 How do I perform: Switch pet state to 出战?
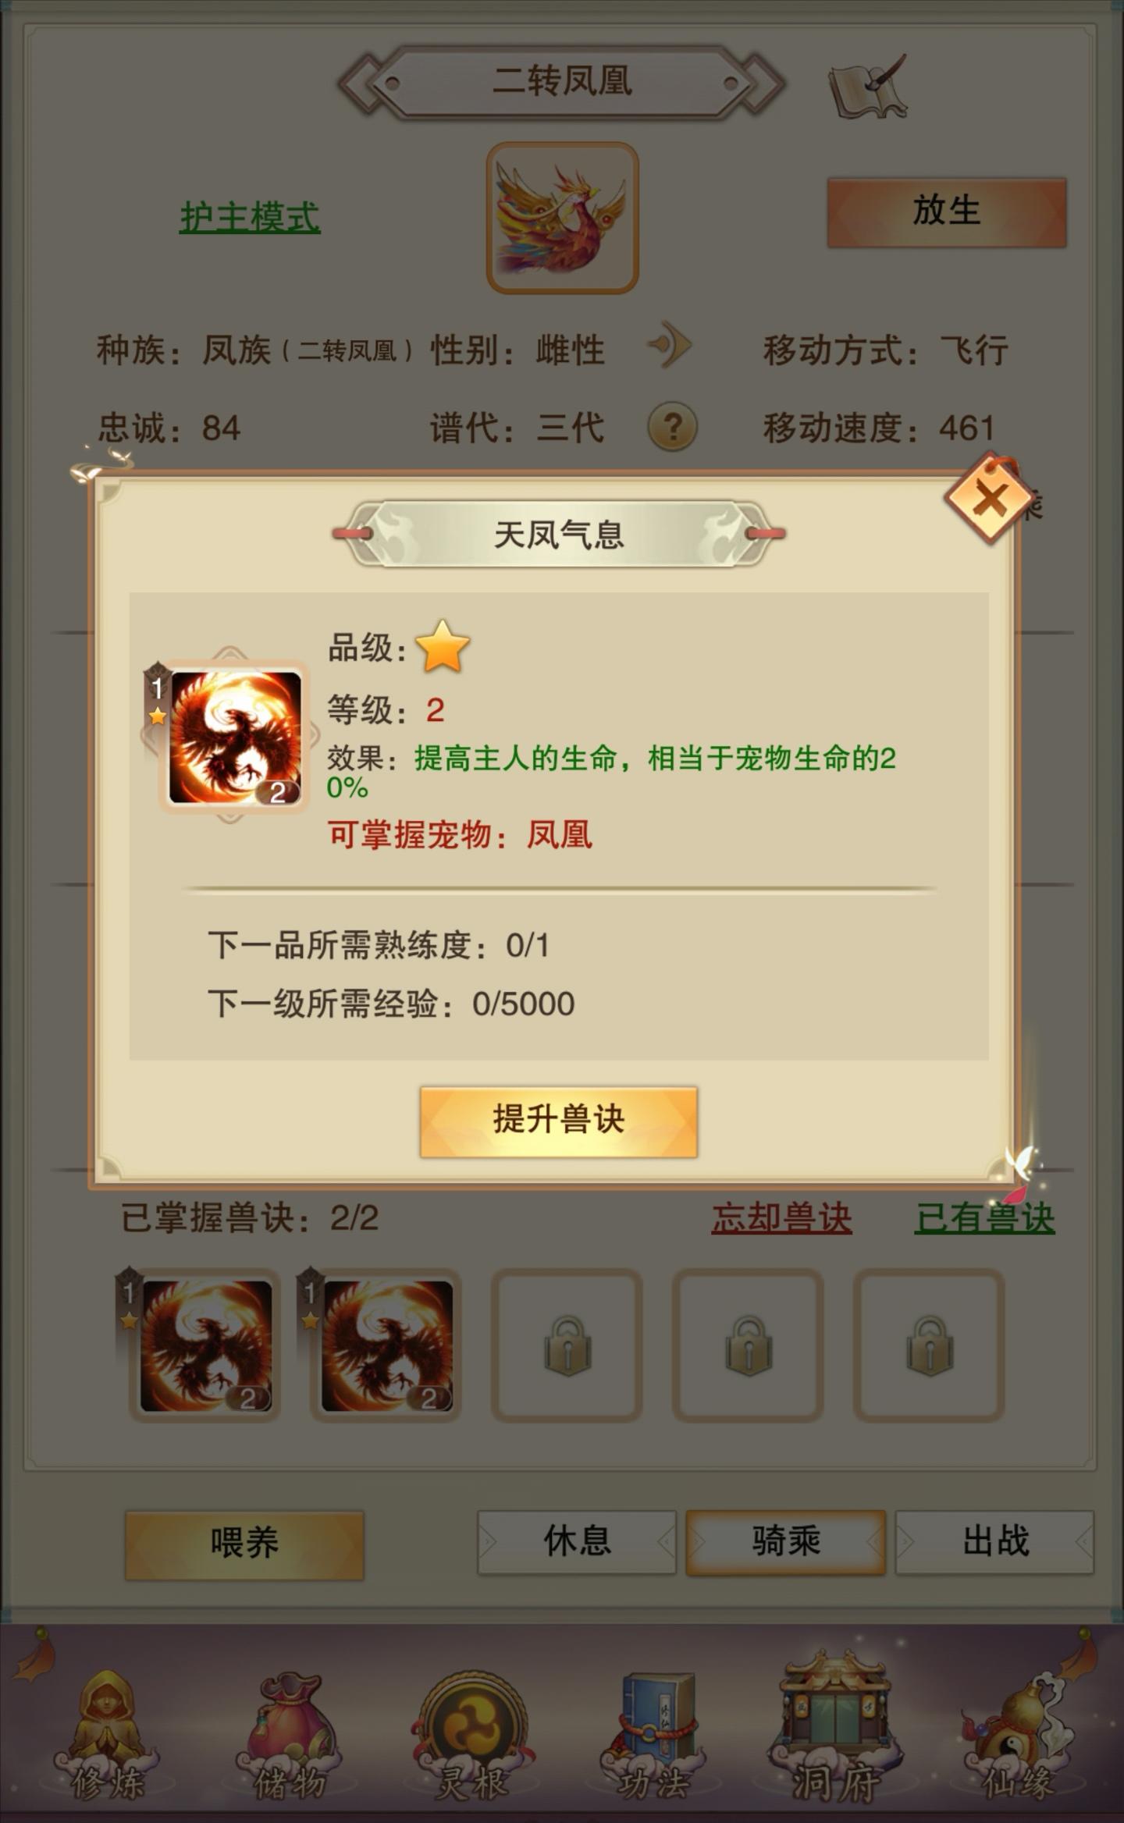tap(994, 1541)
